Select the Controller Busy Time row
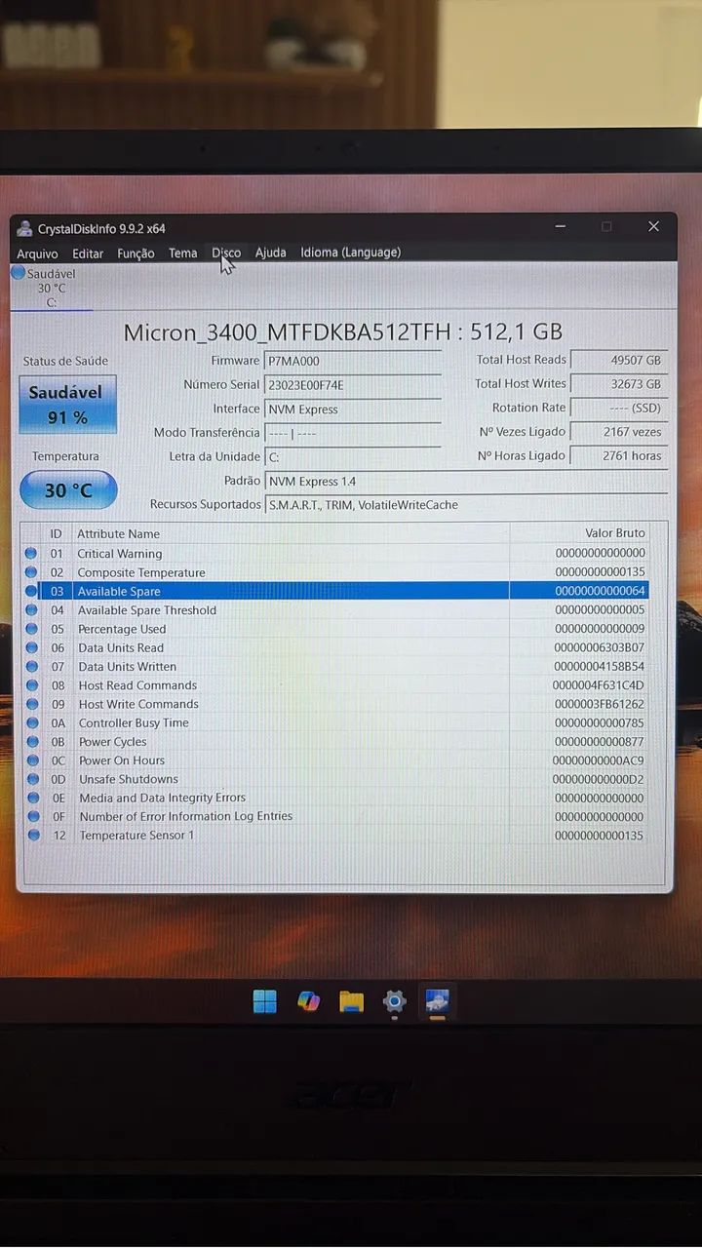The height and width of the screenshot is (1248, 702). click(335, 722)
